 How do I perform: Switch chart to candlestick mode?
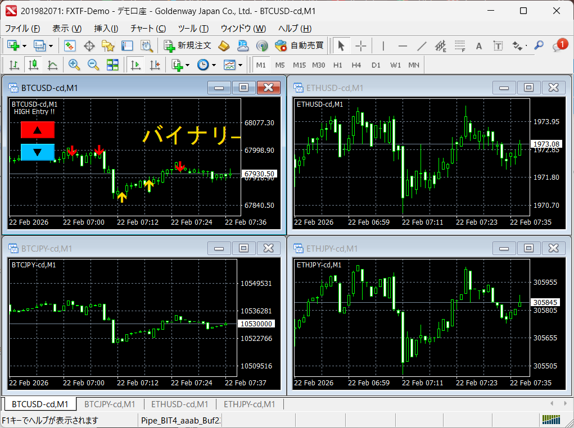click(33, 65)
